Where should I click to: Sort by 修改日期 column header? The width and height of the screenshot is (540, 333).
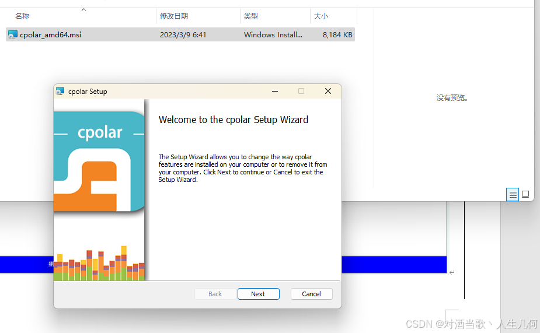coord(174,16)
